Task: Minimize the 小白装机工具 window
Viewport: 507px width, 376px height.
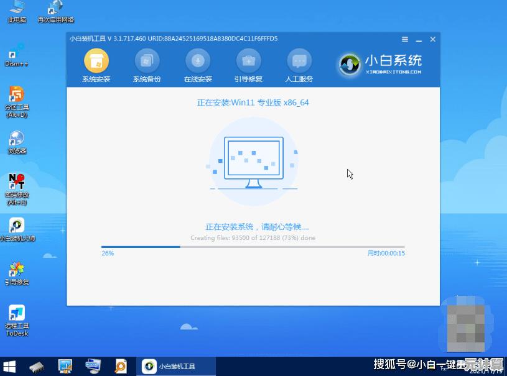Action: tap(419, 40)
